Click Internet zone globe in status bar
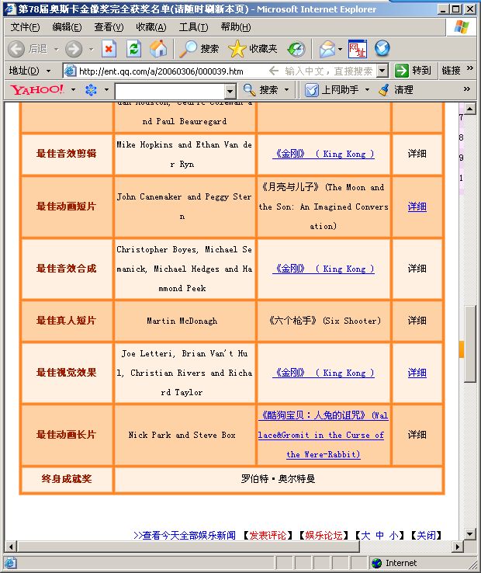This screenshot has width=481, height=573. 376,563
